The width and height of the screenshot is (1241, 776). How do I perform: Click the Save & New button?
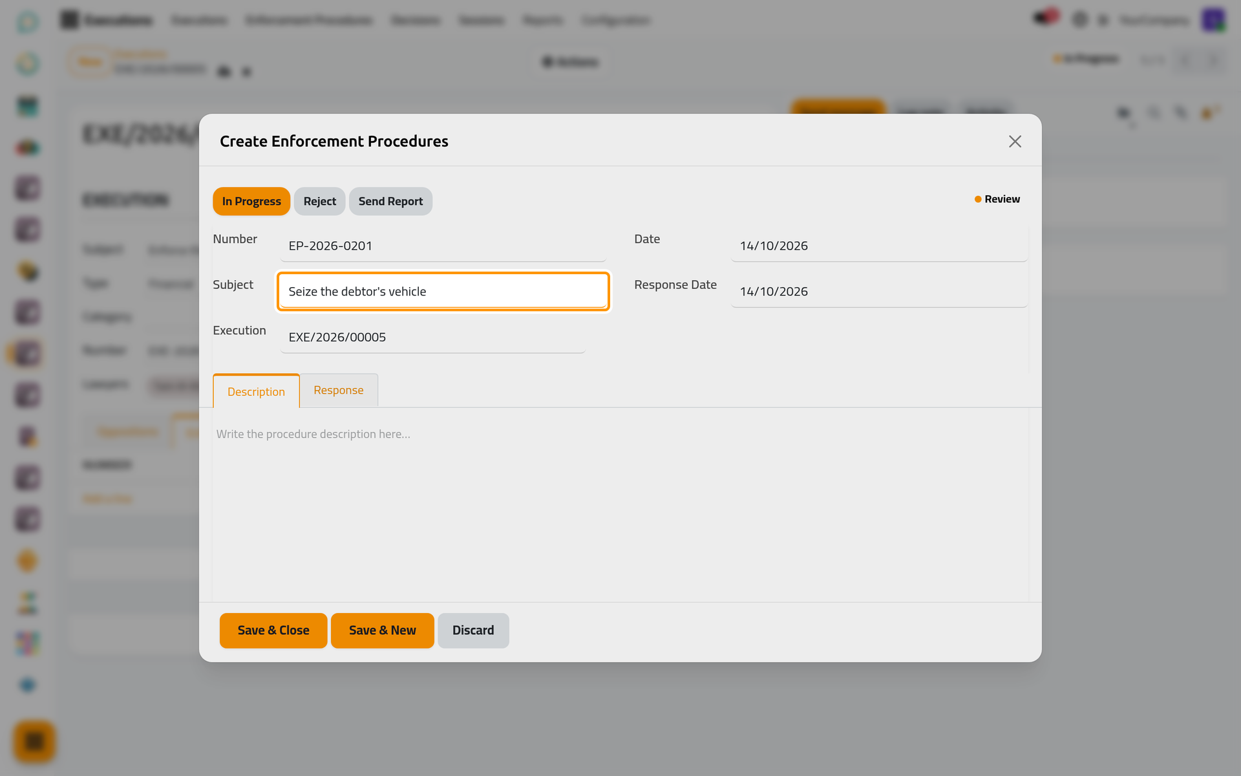pos(383,630)
